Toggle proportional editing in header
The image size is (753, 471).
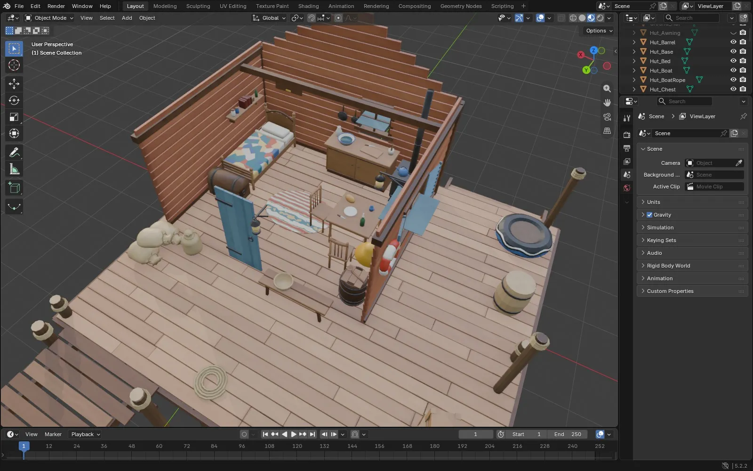coord(338,18)
